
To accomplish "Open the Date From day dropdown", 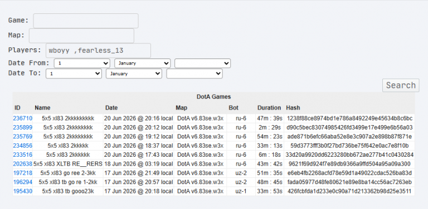I will pos(82,63).
